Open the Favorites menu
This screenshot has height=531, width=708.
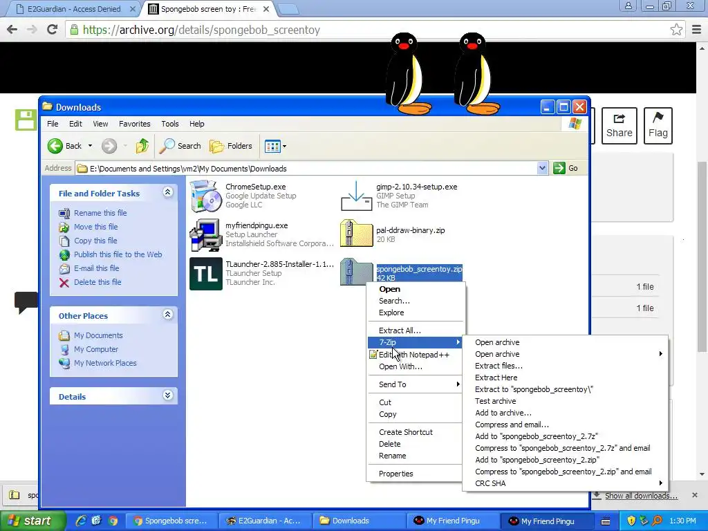[x=135, y=124]
